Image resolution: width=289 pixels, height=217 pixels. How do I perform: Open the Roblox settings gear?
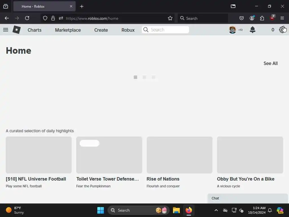(x=282, y=30)
